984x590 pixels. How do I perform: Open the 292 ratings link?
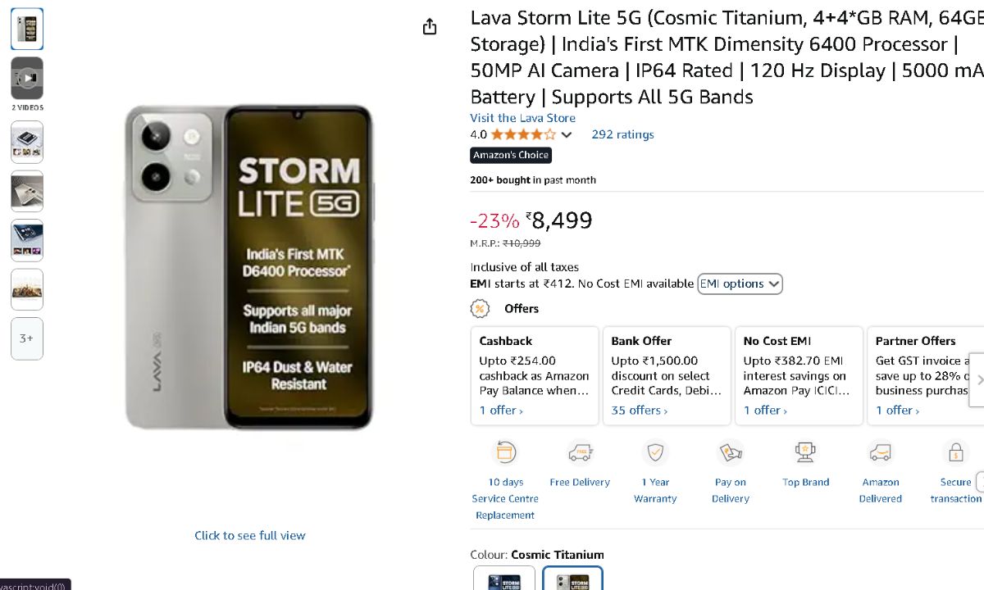tap(622, 134)
